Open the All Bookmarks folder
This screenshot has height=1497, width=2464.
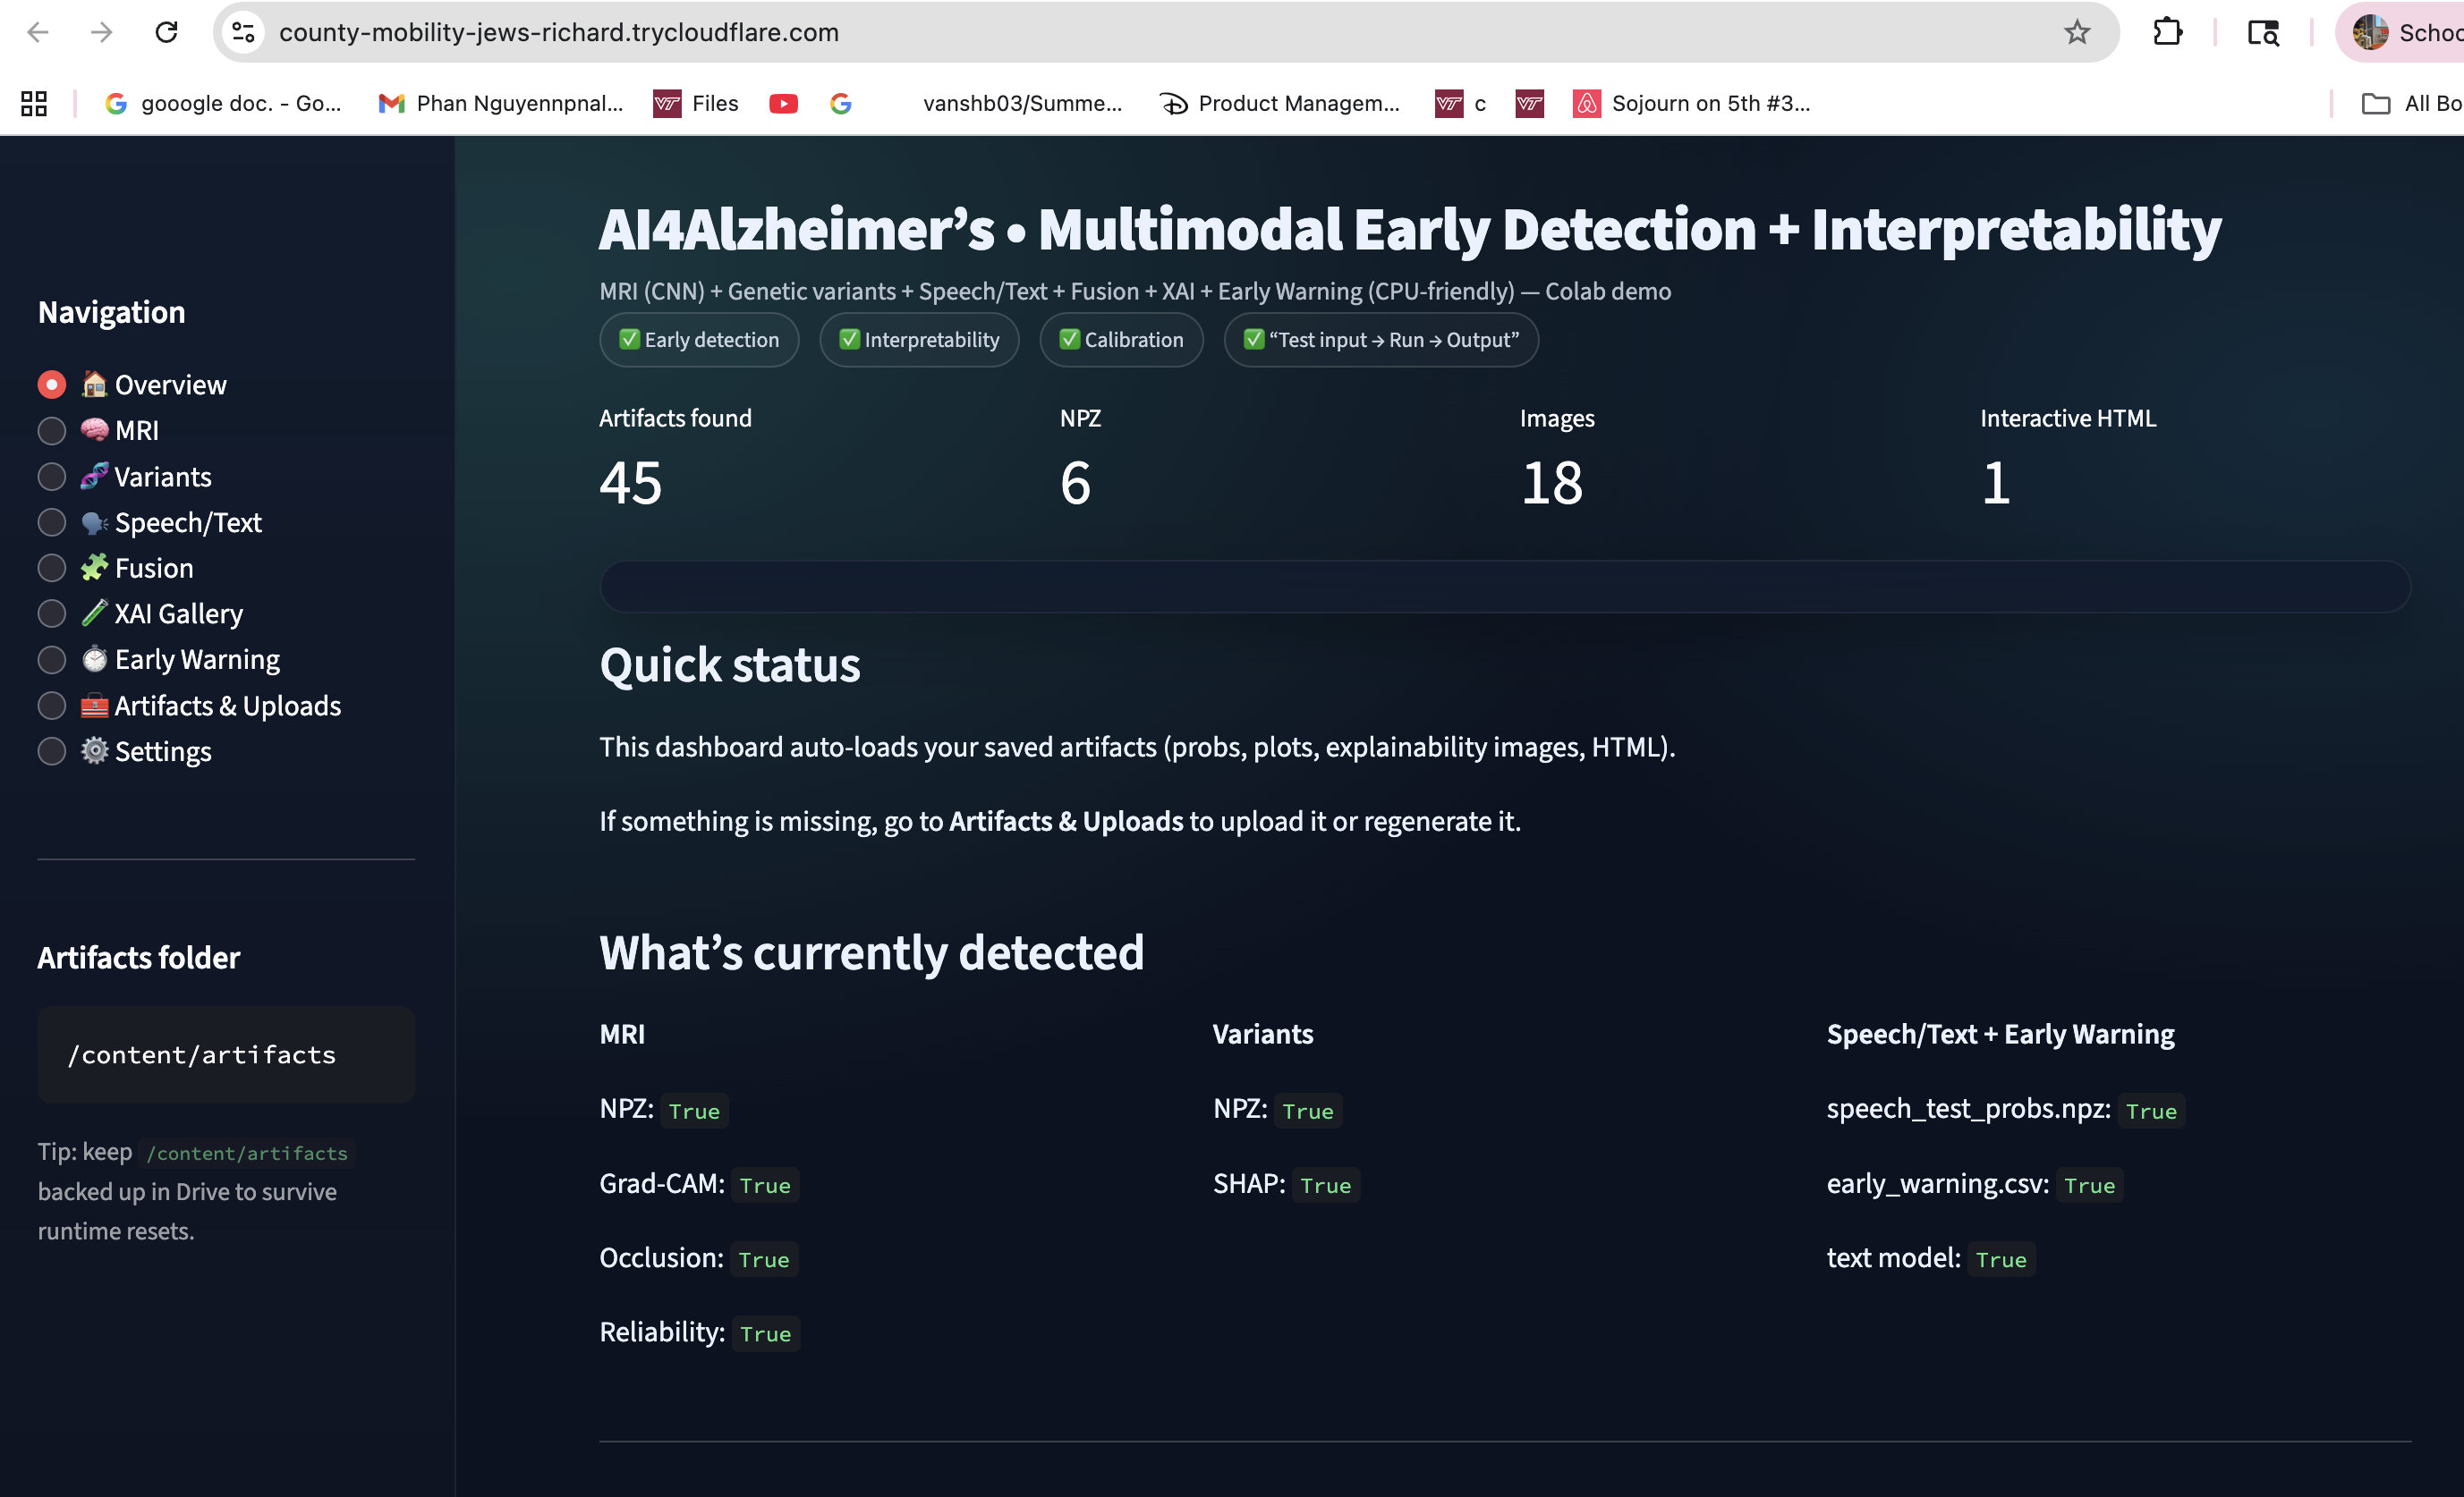(2410, 103)
